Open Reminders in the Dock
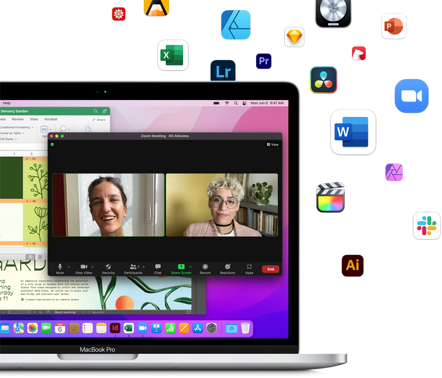The height and width of the screenshot is (378, 442). pyautogui.click(x=88, y=329)
